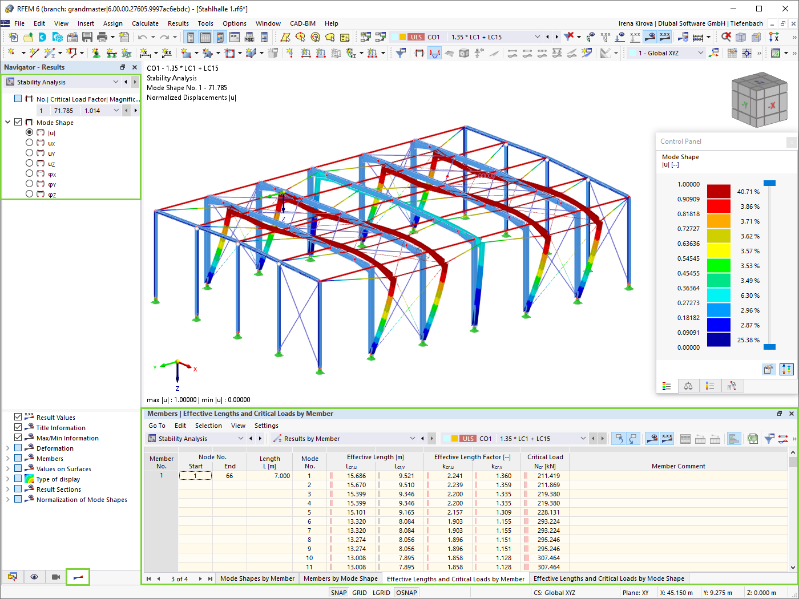Click OSNAP in the status bar
The height and width of the screenshot is (599, 799).
click(x=406, y=592)
